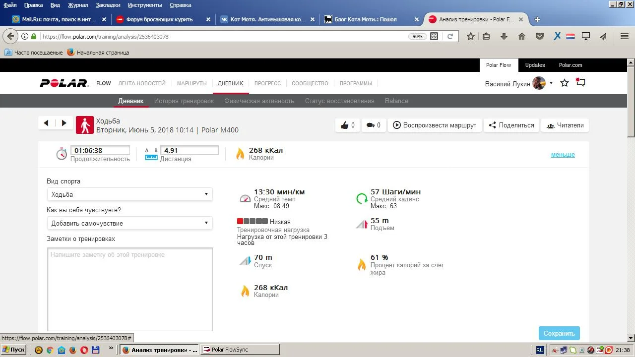
Task: Click the training notes text area
Action: click(x=130, y=290)
